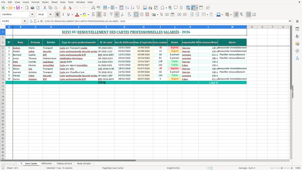The width and height of the screenshot is (302, 170).
Task: Insert a comment bubble
Action: pos(176,8)
